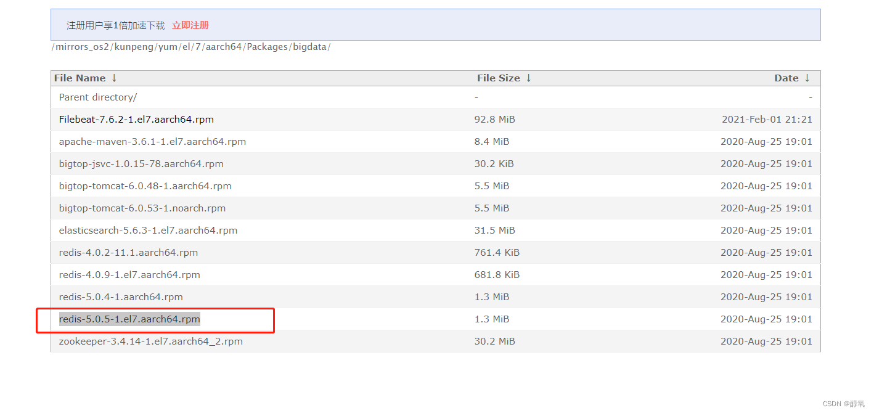The width and height of the screenshot is (874, 413).
Task: Open kunpeng in the breadcrumb path
Action: click(134, 47)
